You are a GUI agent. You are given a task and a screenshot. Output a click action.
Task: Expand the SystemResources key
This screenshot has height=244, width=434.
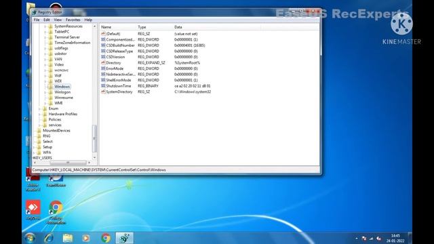(x=45, y=26)
